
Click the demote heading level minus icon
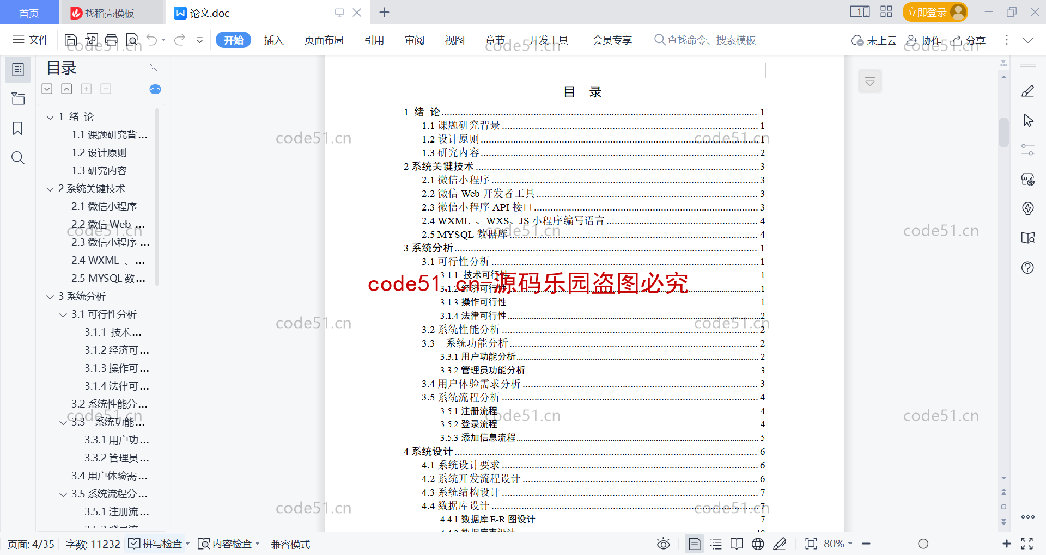tap(106, 89)
